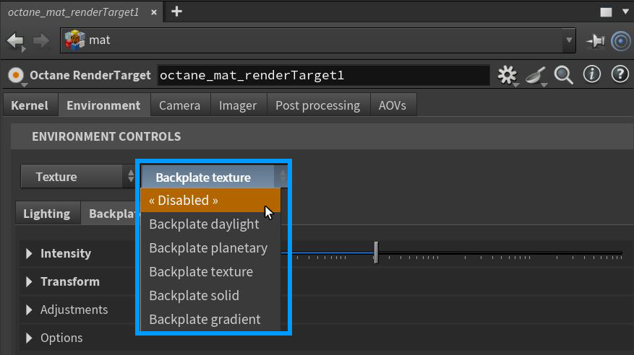This screenshot has width=634, height=355.
Task: Click the mat network icon in path bar
Action: [74, 40]
